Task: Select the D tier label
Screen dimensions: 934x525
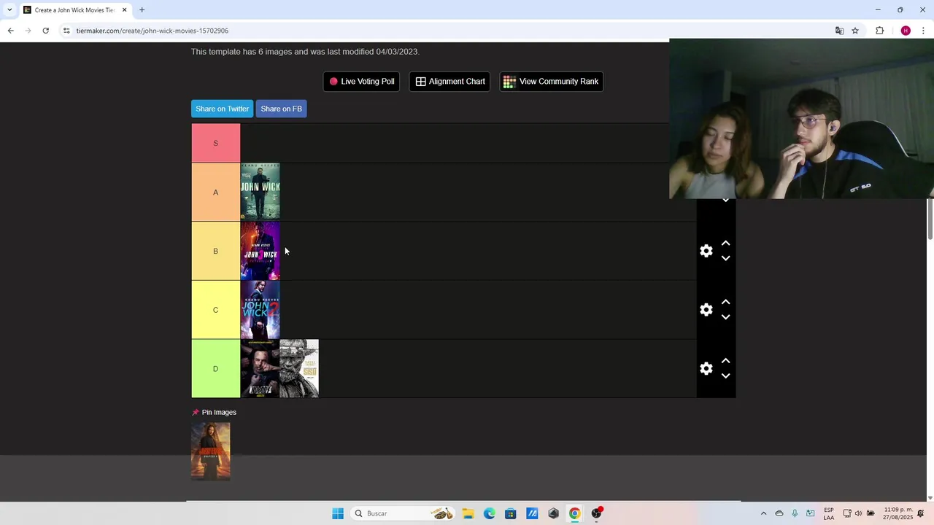Action: (215, 369)
